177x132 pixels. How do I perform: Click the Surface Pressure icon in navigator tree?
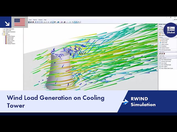coord(6,36)
